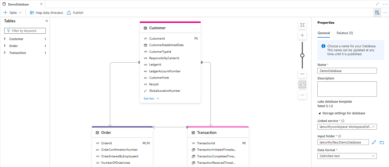This screenshot has width=389, height=167.
Task: Toggle the canvas minimap icon
Action: point(302,85)
